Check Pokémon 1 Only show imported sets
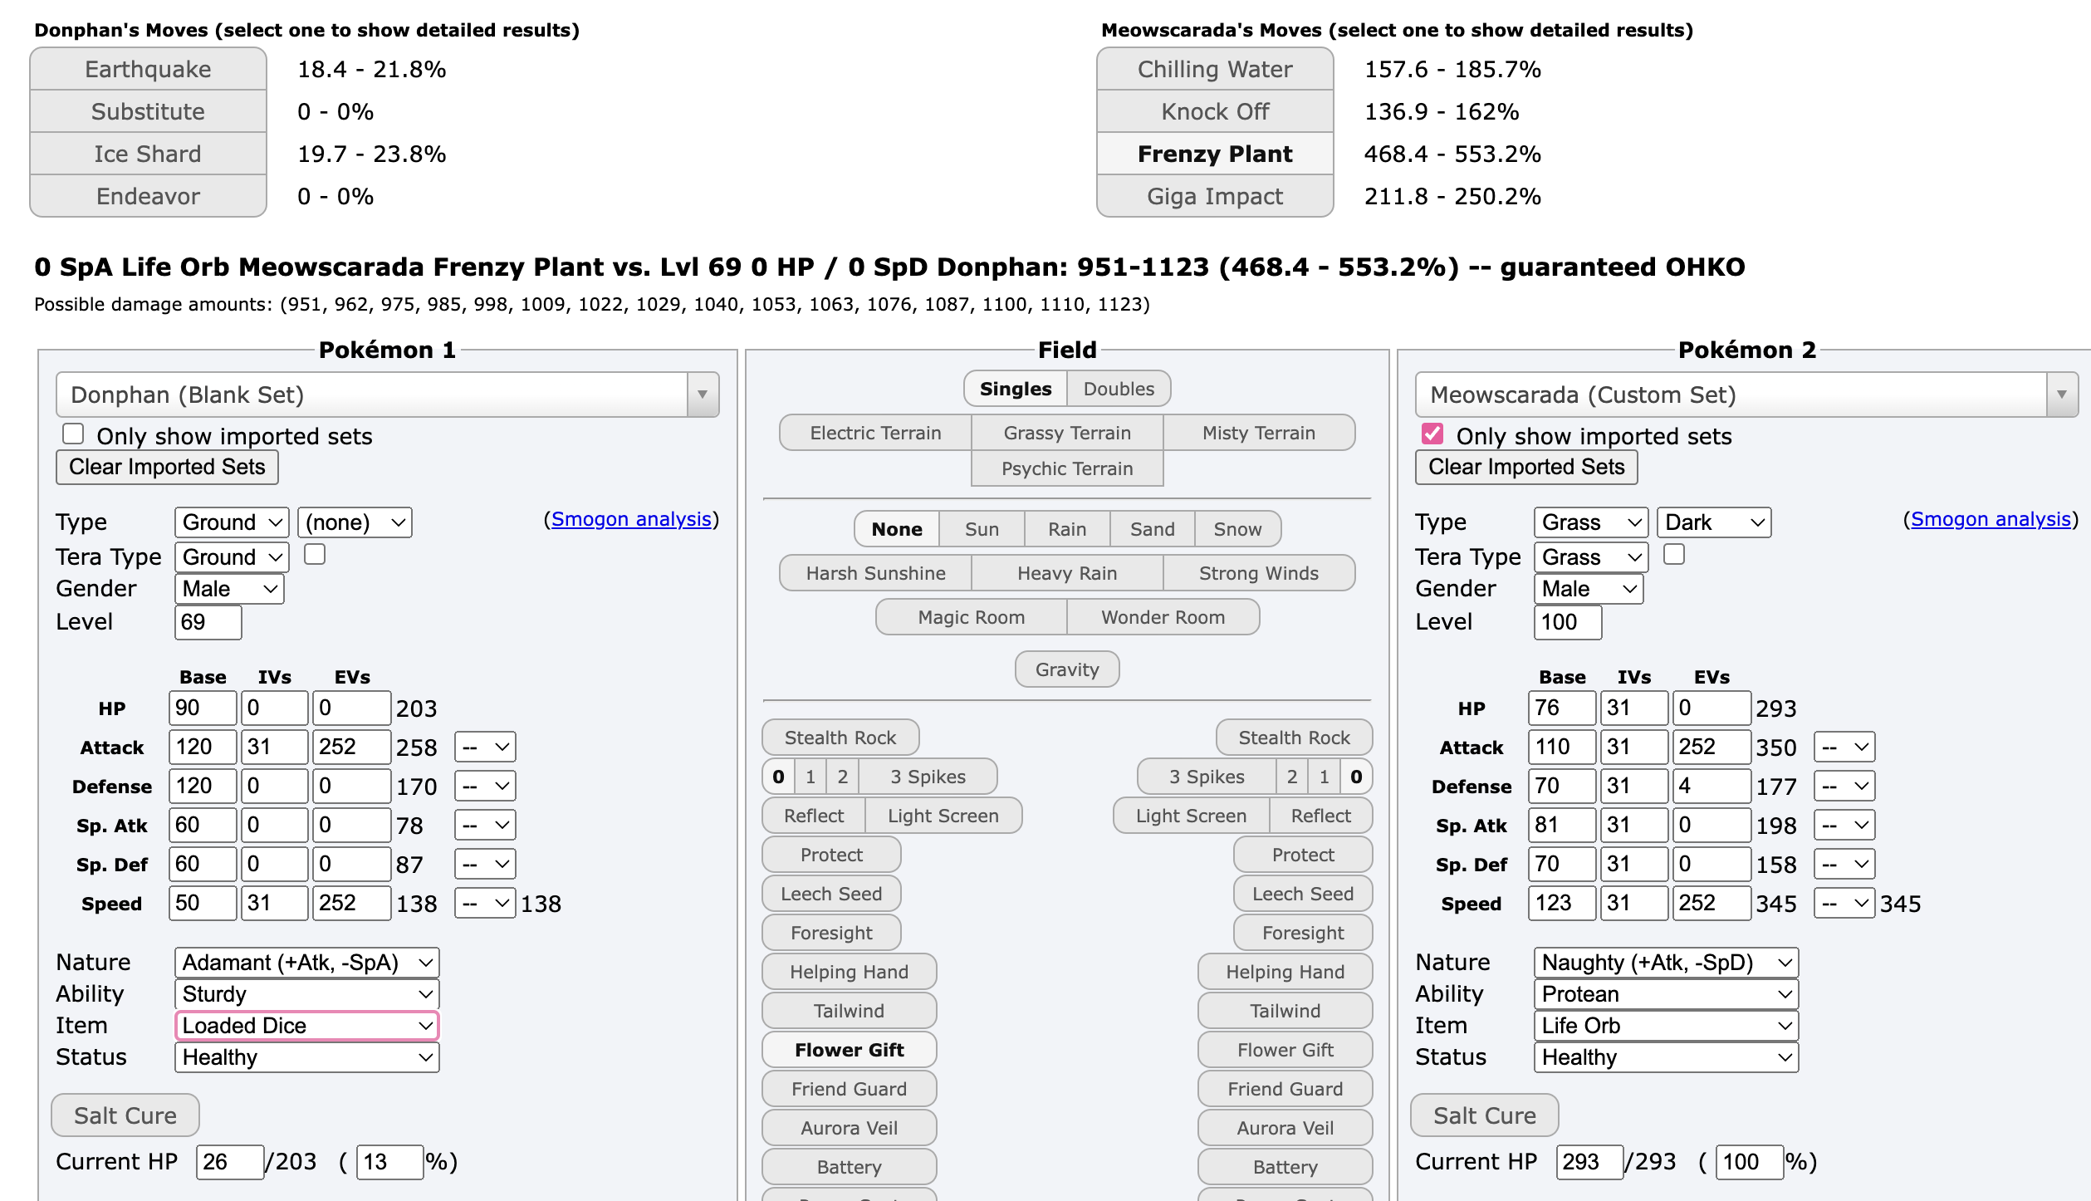 click(x=73, y=434)
